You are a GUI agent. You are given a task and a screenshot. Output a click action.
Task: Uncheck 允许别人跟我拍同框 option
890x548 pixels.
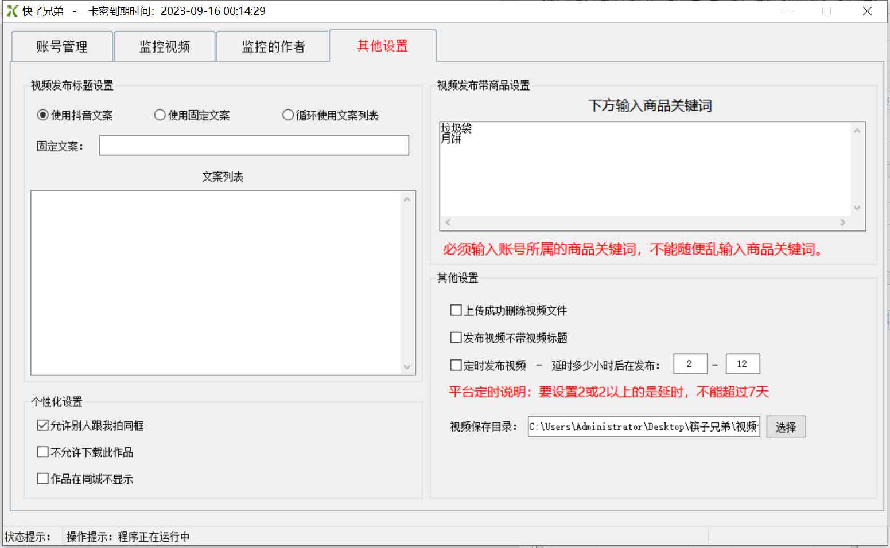42,425
